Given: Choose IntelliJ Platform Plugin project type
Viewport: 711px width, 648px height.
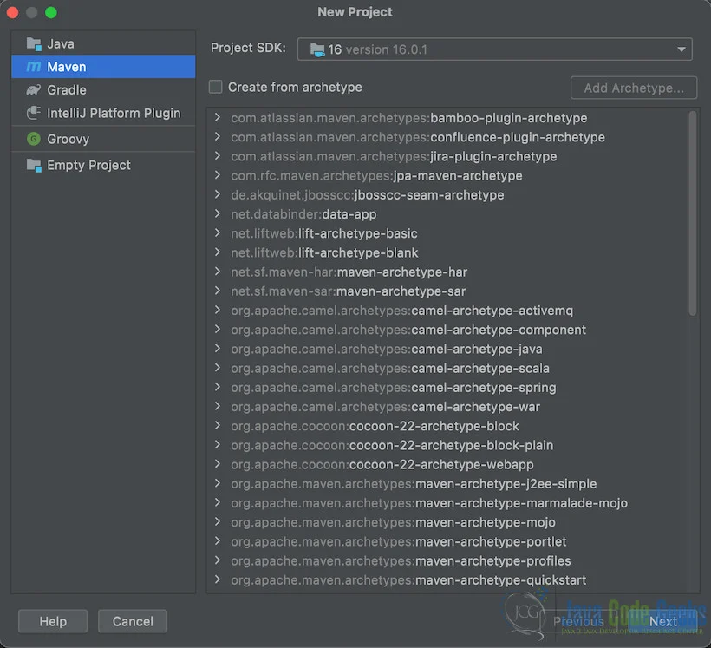Looking at the screenshot, I should (103, 113).
